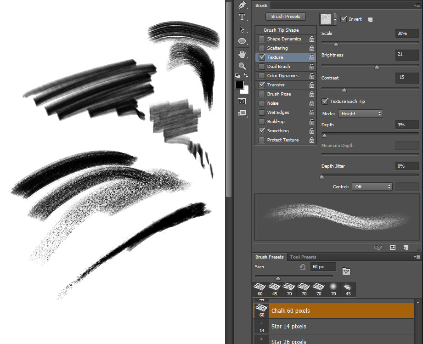
Task: Open the texture Mode dropdown showing Height
Action: [x=361, y=113]
